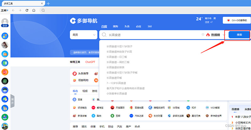Switch to the 视频 category tab
Viewport: 251px width, 130px height.
(x=85, y=91)
